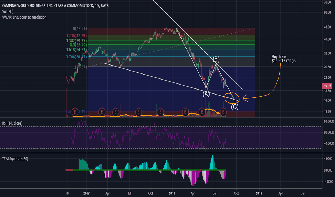
Task: Click the Fibonacci 0(47.21) level label
Action: tap(80, 29)
